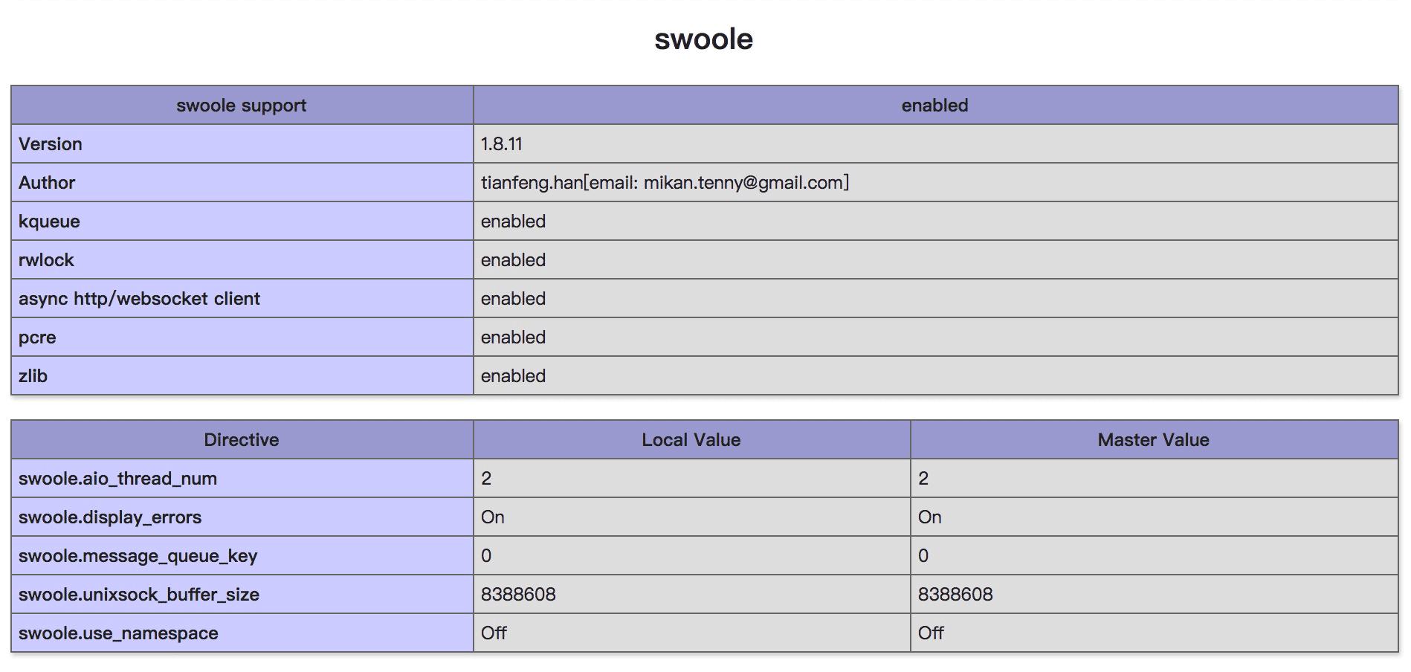
Task: Select the Version value 1.8.11
Action: [502, 144]
